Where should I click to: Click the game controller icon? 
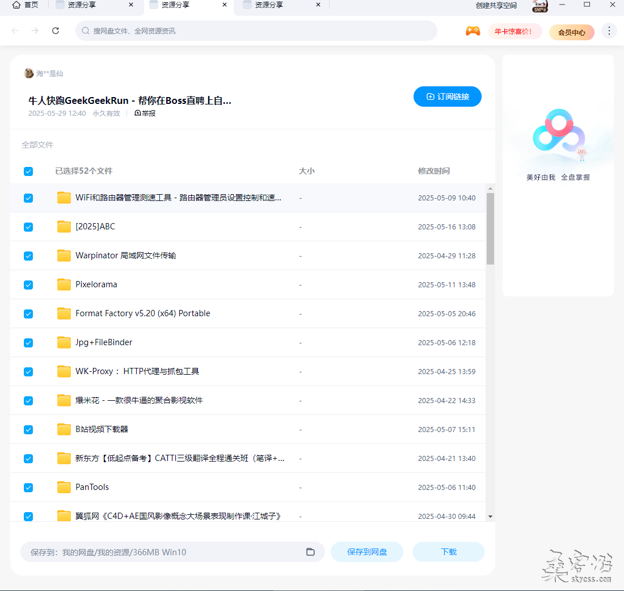click(473, 31)
